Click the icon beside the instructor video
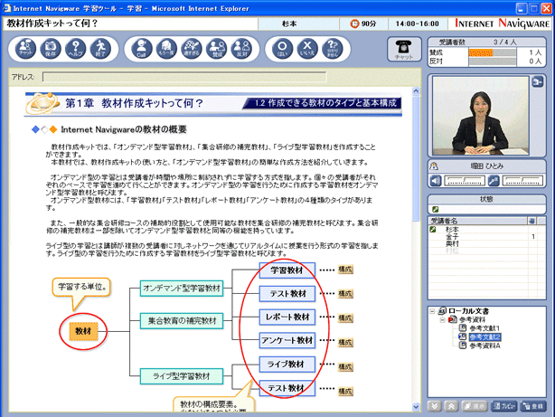The image size is (555, 417). point(537,81)
